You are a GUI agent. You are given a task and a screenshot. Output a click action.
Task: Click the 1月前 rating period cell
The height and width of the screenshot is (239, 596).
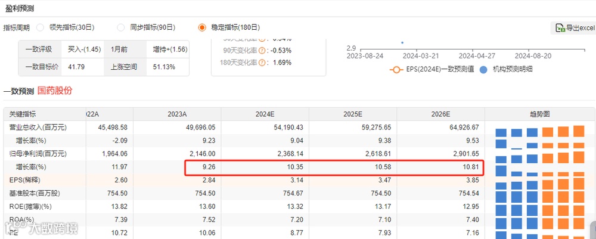pyautogui.click(x=119, y=49)
